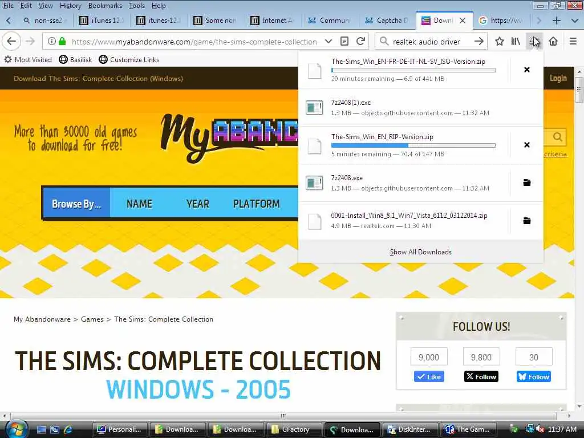The width and height of the screenshot is (584, 438).
Task: Open containing folder for Realtek zip download
Action: (x=526, y=221)
